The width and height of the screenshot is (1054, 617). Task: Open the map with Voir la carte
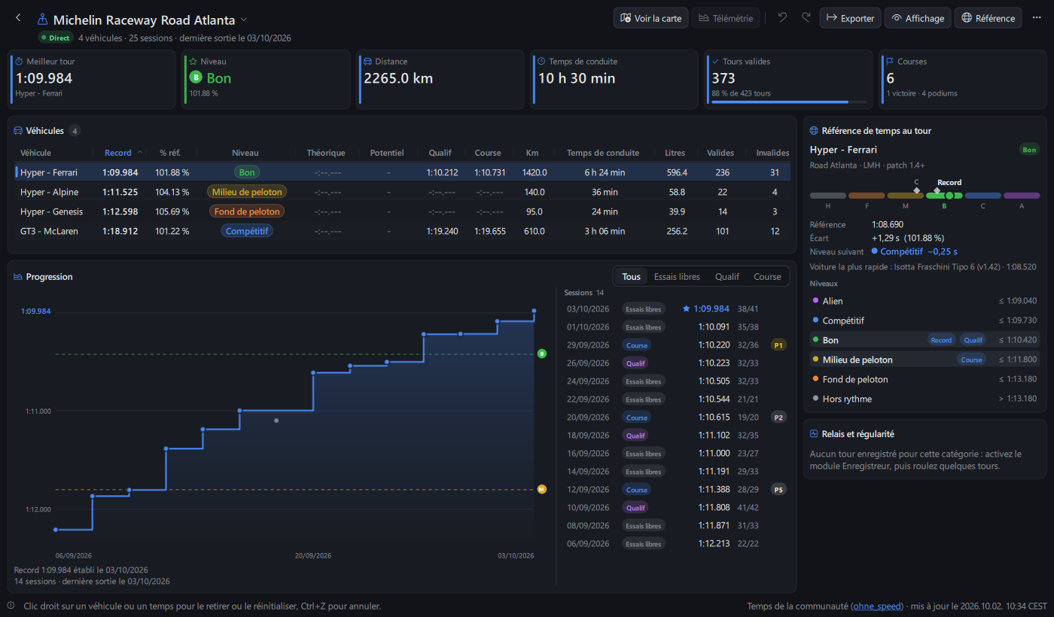click(x=651, y=18)
